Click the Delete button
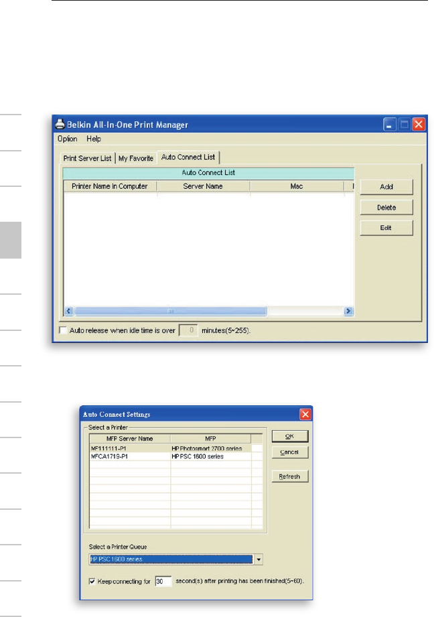434x617 pixels. click(x=386, y=208)
